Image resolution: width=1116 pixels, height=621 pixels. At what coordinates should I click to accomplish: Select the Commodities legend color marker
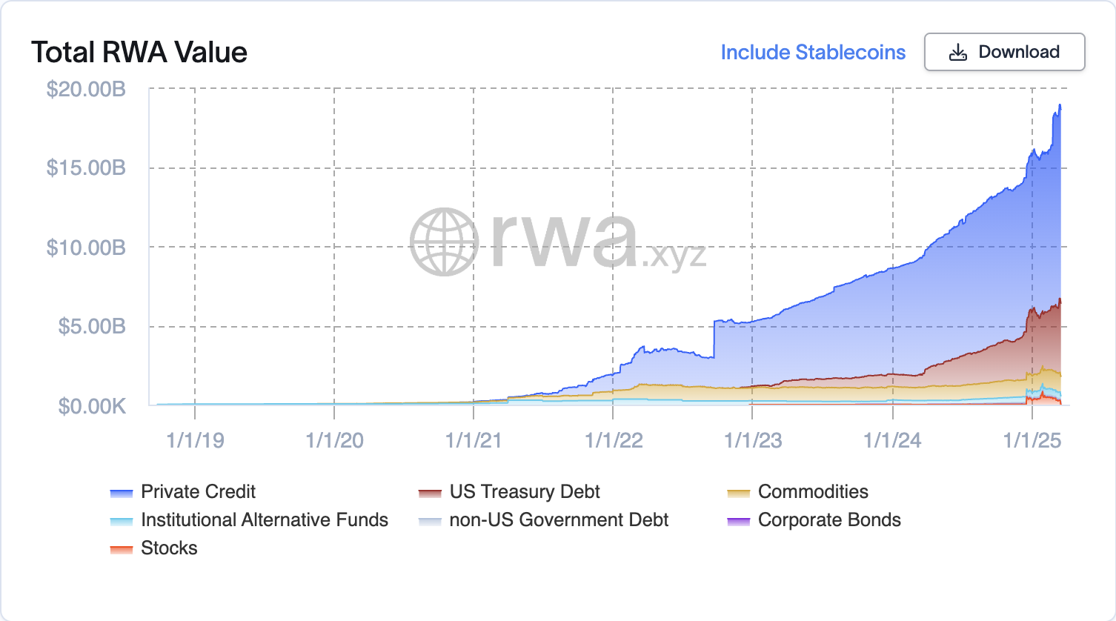tap(737, 491)
